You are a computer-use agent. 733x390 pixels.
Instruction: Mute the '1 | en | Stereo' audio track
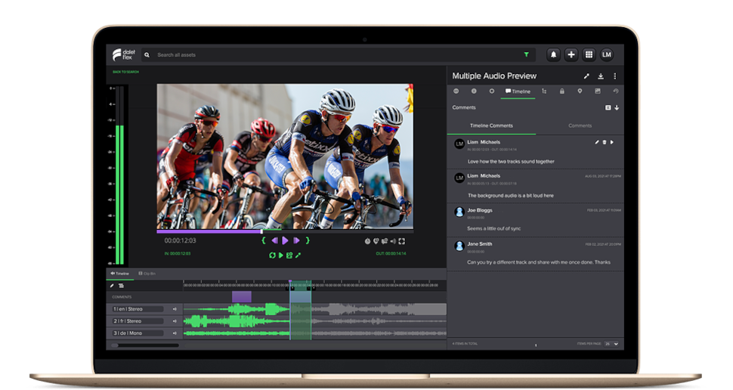point(175,309)
